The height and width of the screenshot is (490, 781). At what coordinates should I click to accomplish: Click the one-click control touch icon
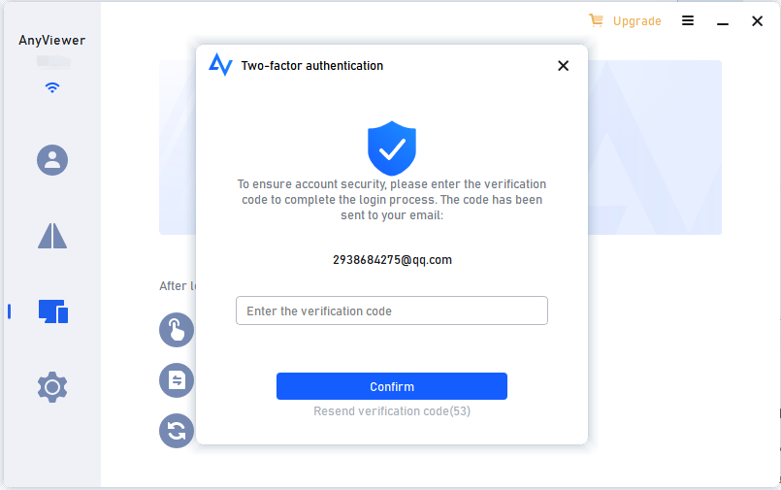tap(177, 330)
